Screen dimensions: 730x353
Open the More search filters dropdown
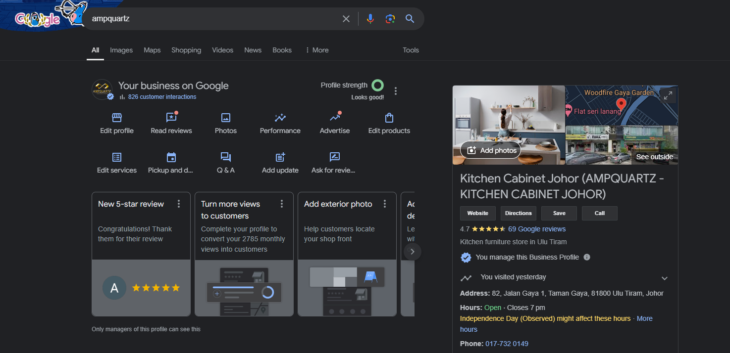pos(316,50)
